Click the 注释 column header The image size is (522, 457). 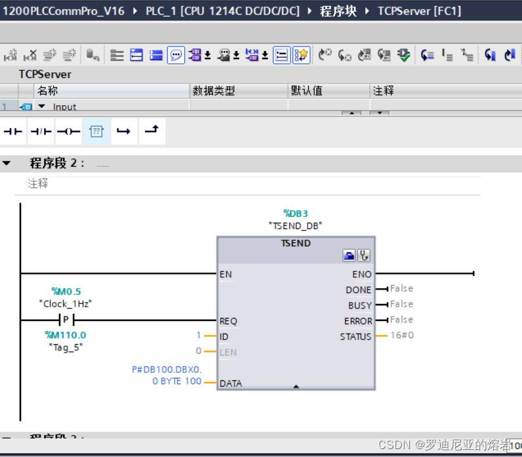(446, 91)
